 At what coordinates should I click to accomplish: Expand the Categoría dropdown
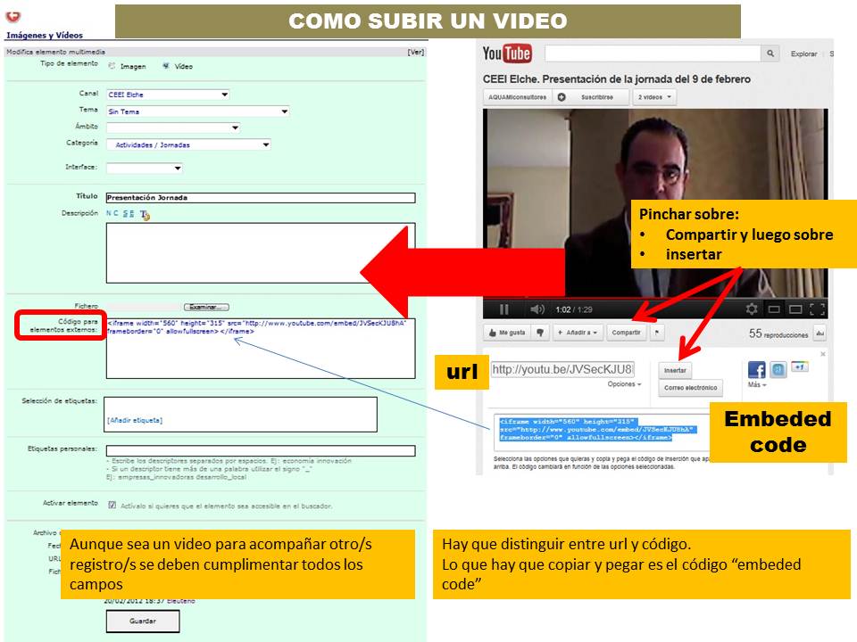tap(188, 144)
